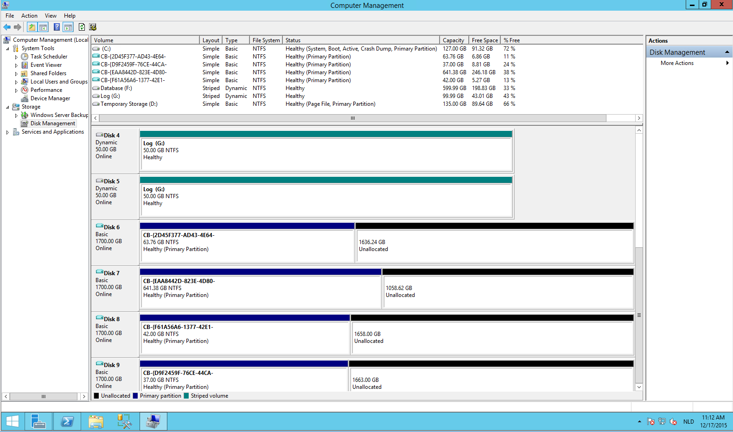The height and width of the screenshot is (432, 733).
Task: Toggle the Show/Hide Action Pane button
Action: (68, 27)
